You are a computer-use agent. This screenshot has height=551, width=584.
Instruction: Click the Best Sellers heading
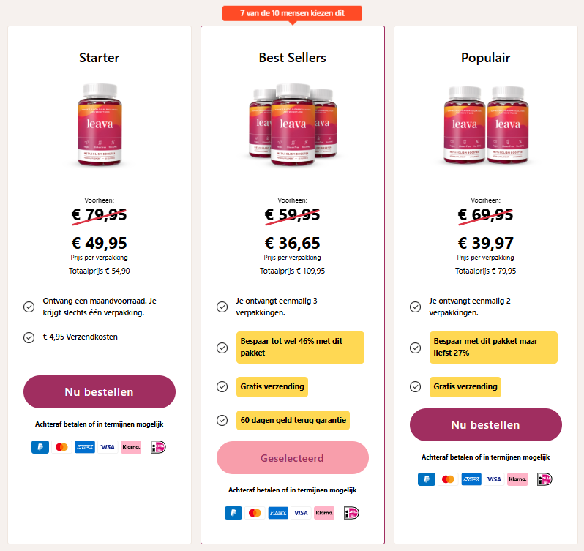(292, 58)
